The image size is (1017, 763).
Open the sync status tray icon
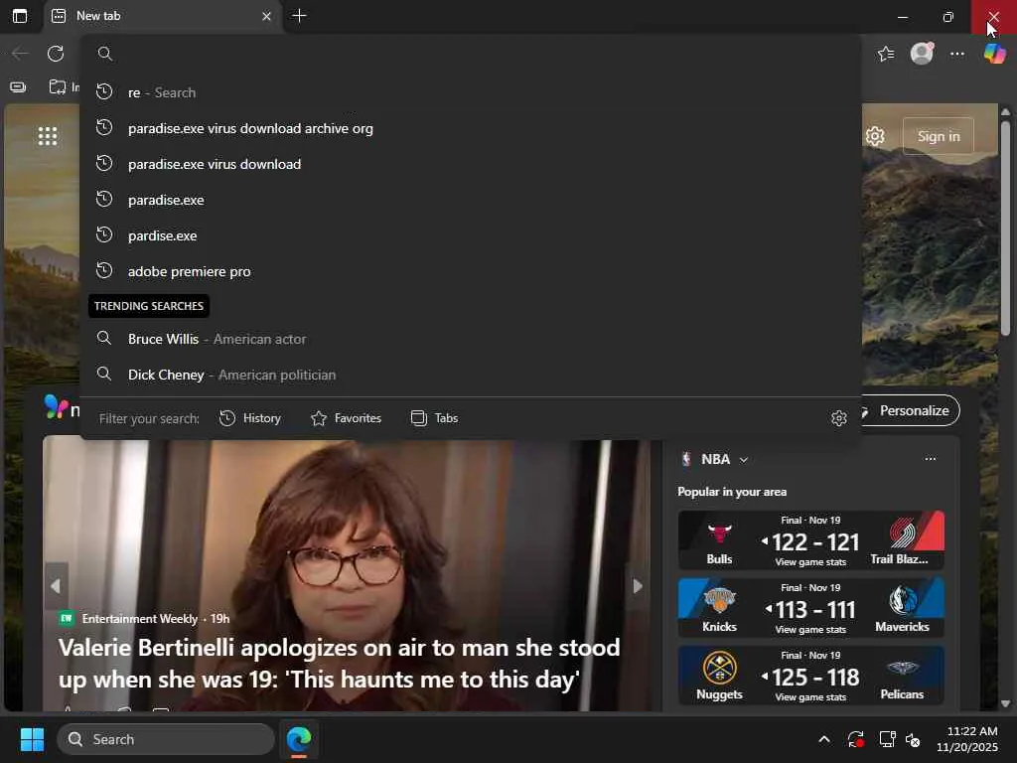click(x=855, y=739)
